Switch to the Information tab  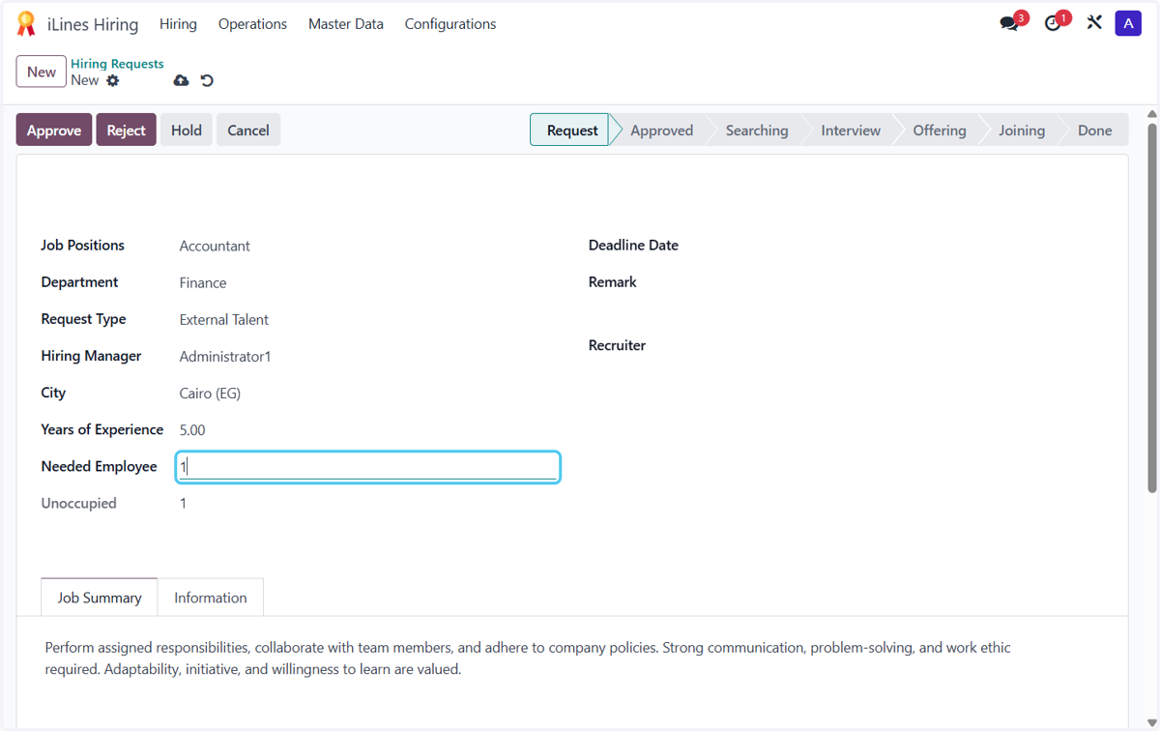(x=211, y=598)
